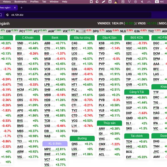The width and height of the screenshot is (167, 167).
Task: Click the Dầu-K.Sản sector header
Action: coord(109,38)
